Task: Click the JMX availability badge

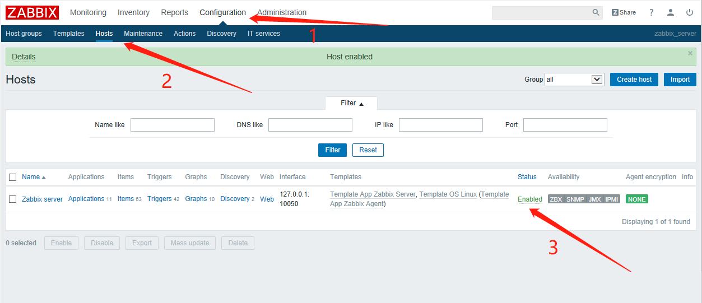Action: (594, 199)
